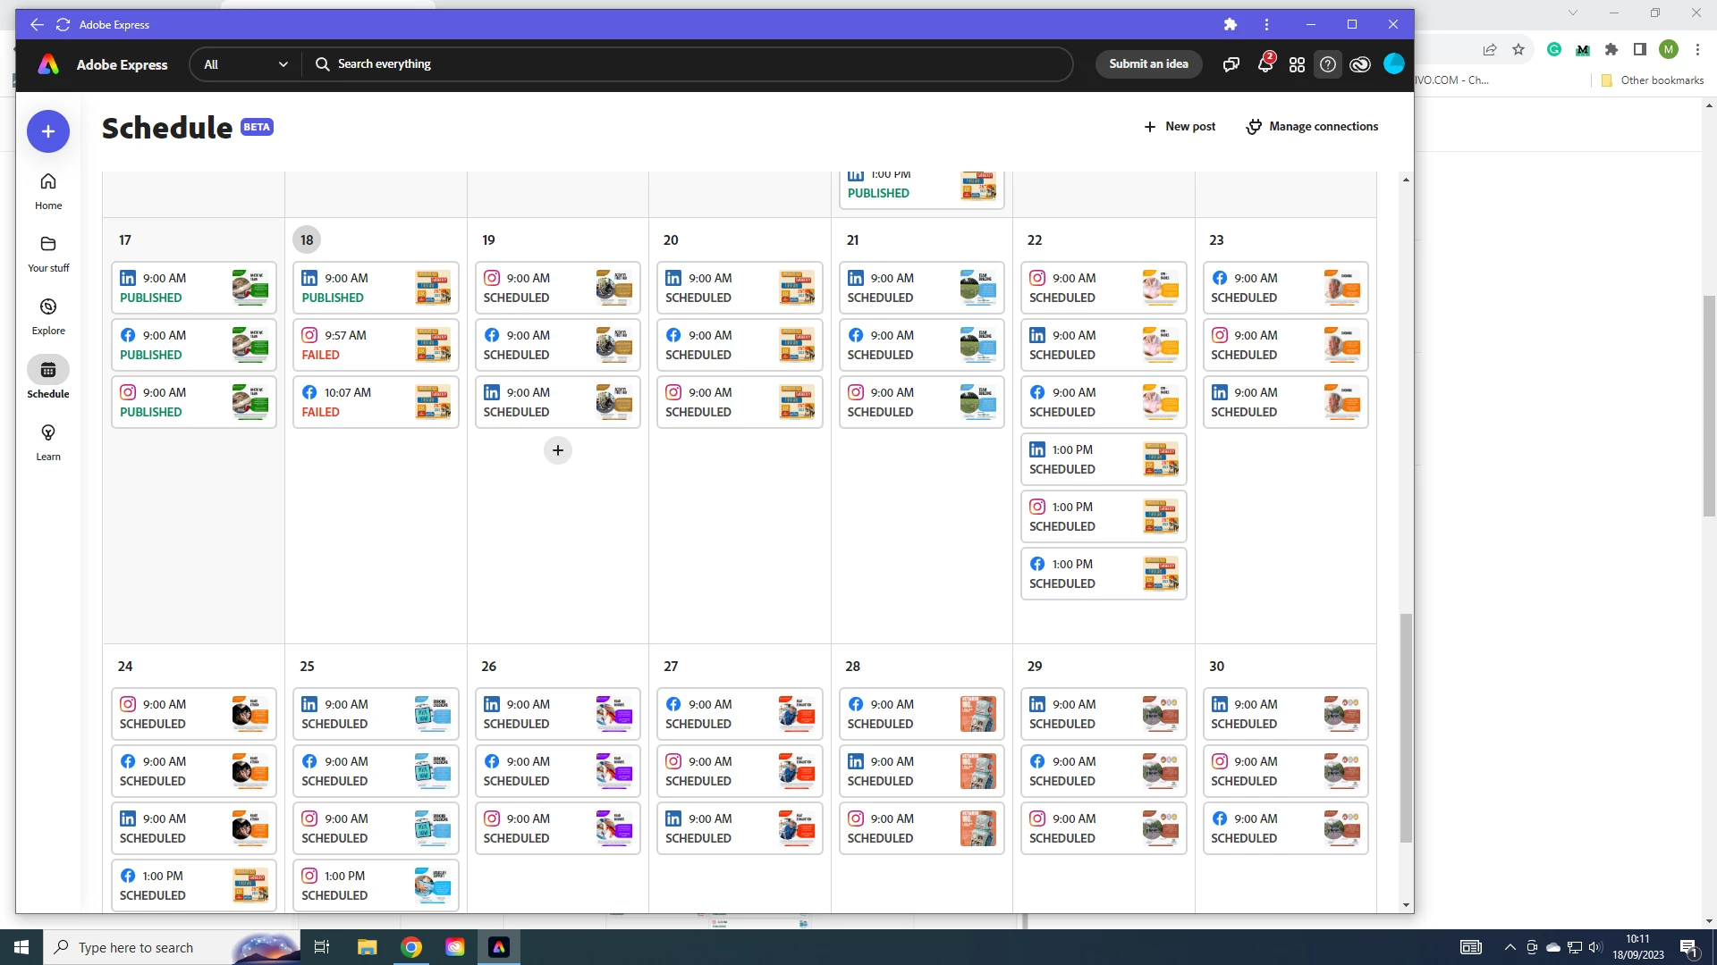Expand the All search filter dropdown

pyautogui.click(x=245, y=64)
